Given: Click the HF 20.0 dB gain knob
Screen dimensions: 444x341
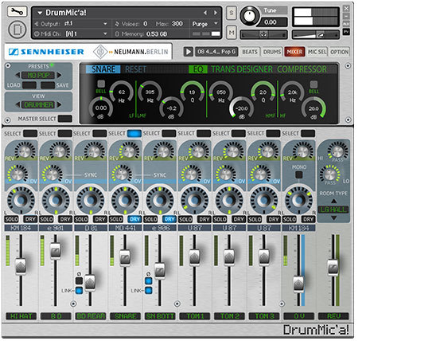Looking at the screenshot, I should [x=314, y=108].
